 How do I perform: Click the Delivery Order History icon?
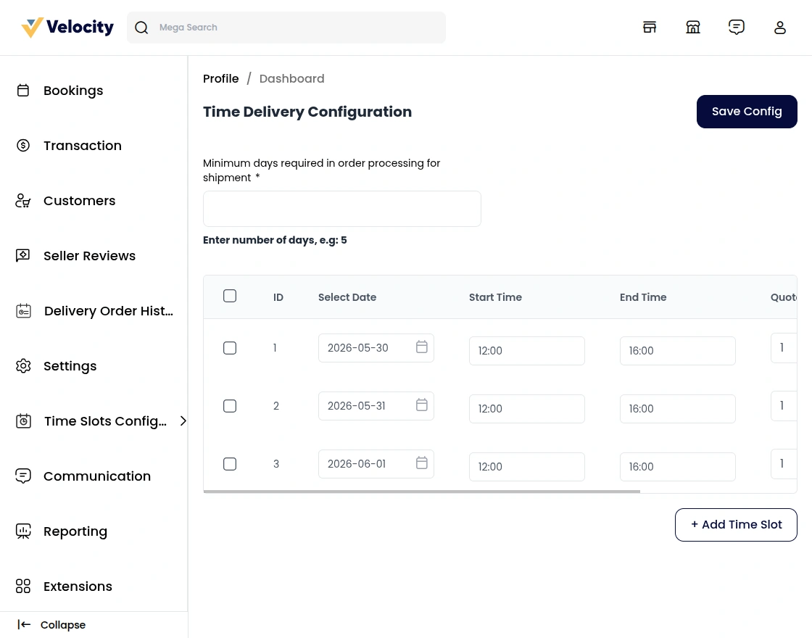click(23, 311)
